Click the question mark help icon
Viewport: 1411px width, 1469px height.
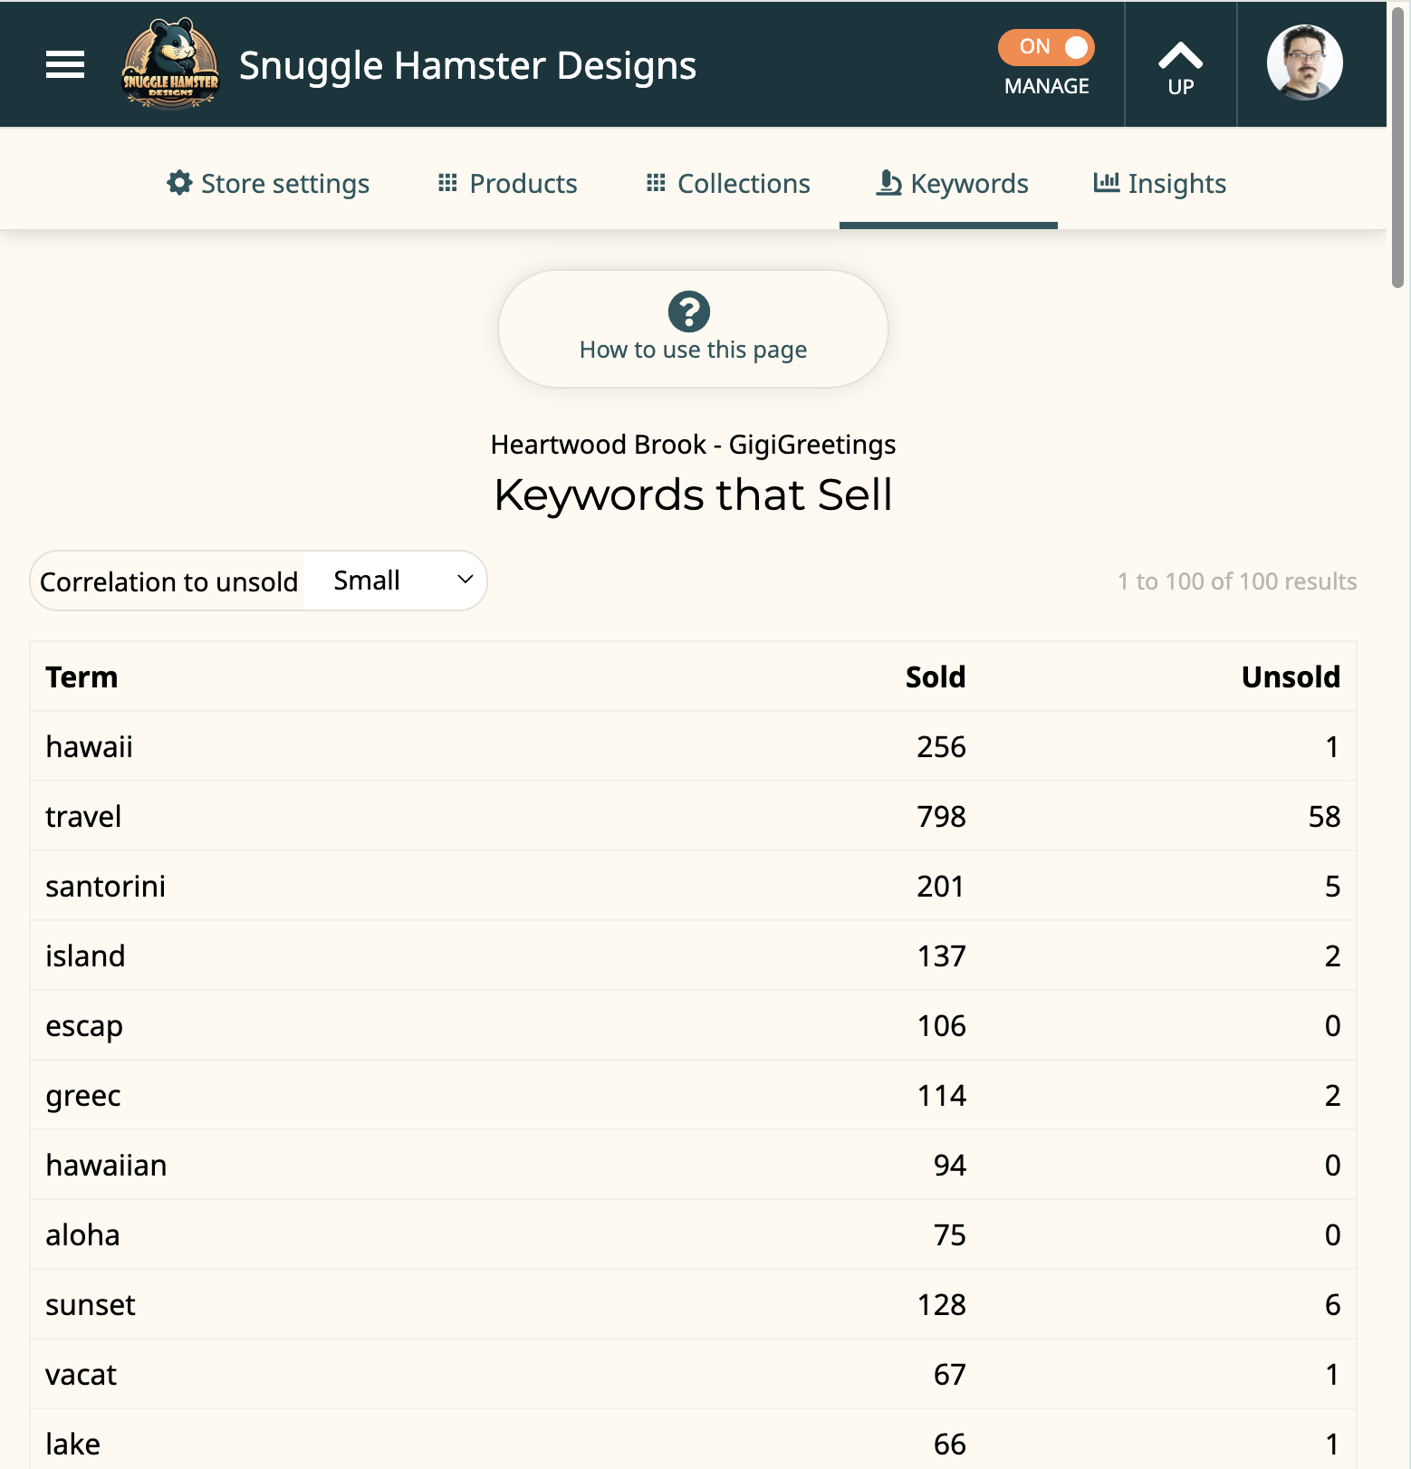(x=689, y=312)
